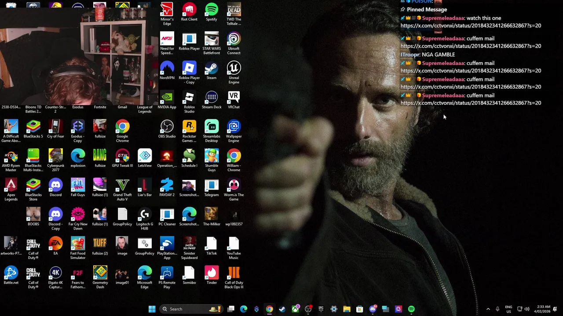The height and width of the screenshot is (316, 563).
Task: Select the Need for Speed desktop icon
Action: click(167, 43)
